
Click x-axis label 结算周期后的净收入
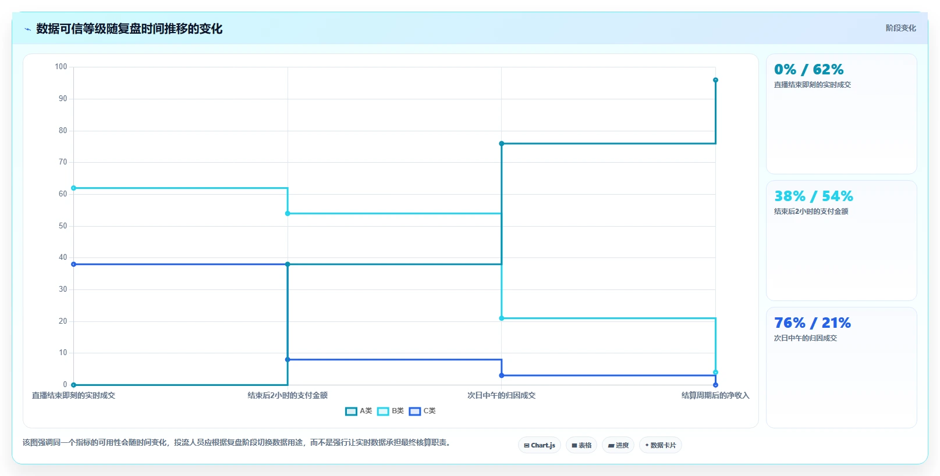715,395
